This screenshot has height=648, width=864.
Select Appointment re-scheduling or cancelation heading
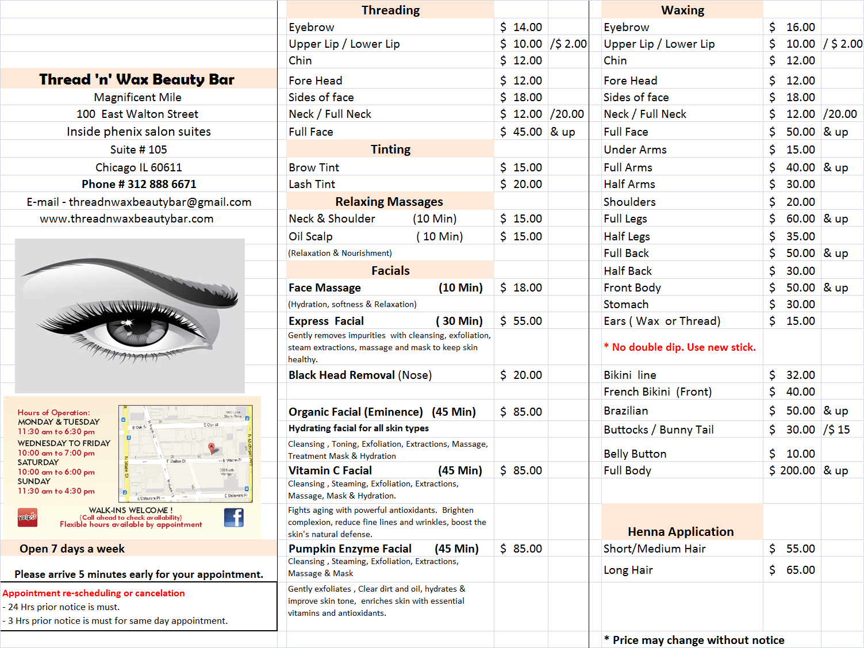pos(94,593)
